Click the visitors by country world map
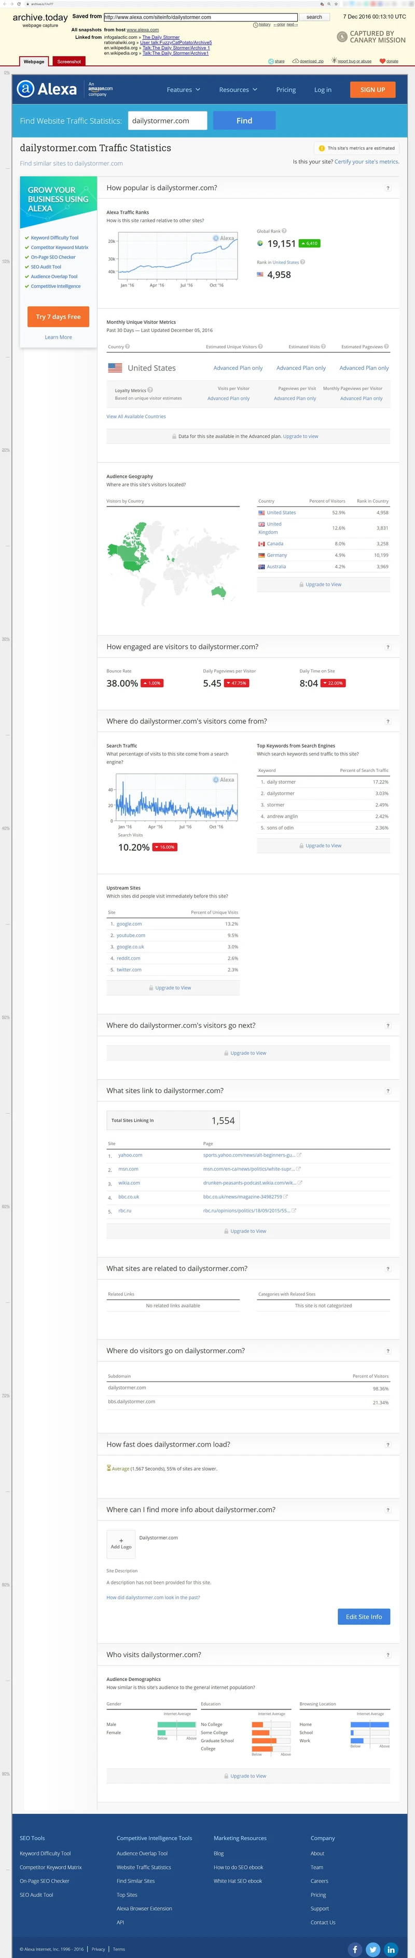415x1958 pixels. coord(172,562)
